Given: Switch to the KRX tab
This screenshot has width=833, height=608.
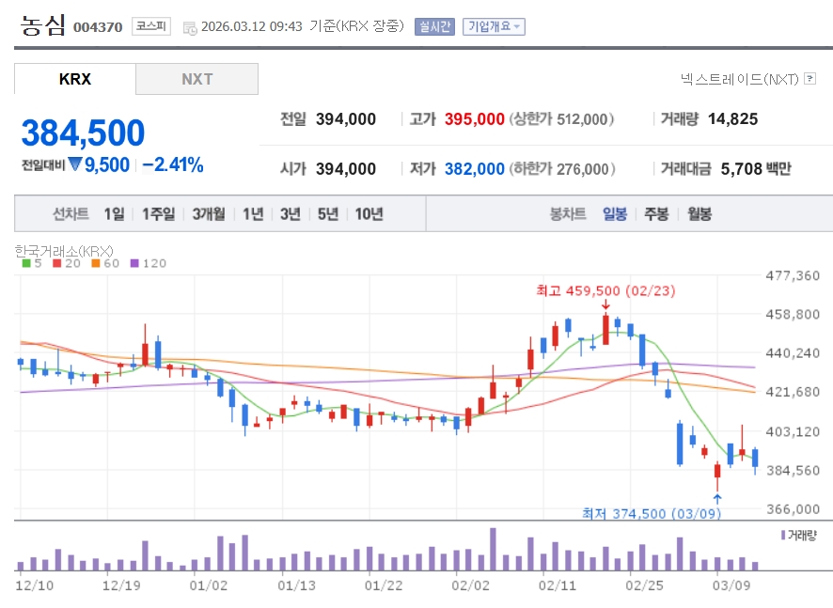Looking at the screenshot, I should click(75, 79).
